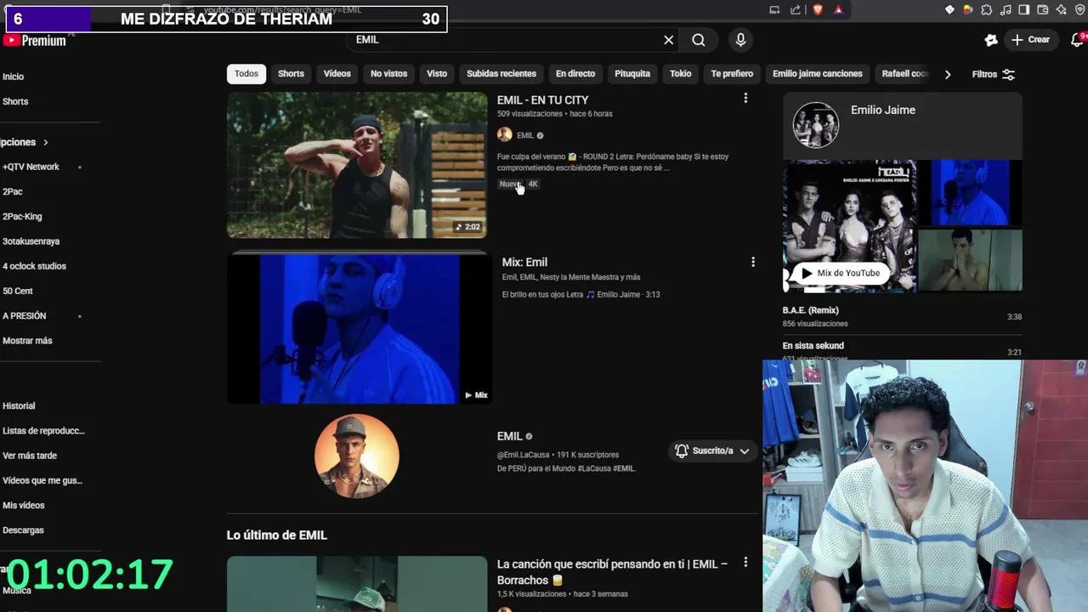Clear the search box with the X icon
The width and height of the screenshot is (1088, 612).
click(669, 40)
